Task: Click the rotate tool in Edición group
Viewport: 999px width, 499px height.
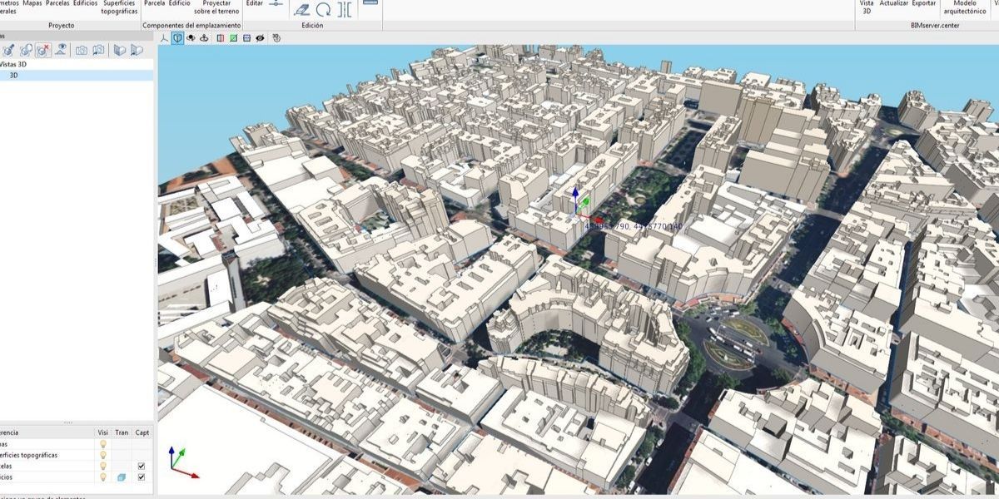Action: (x=324, y=10)
